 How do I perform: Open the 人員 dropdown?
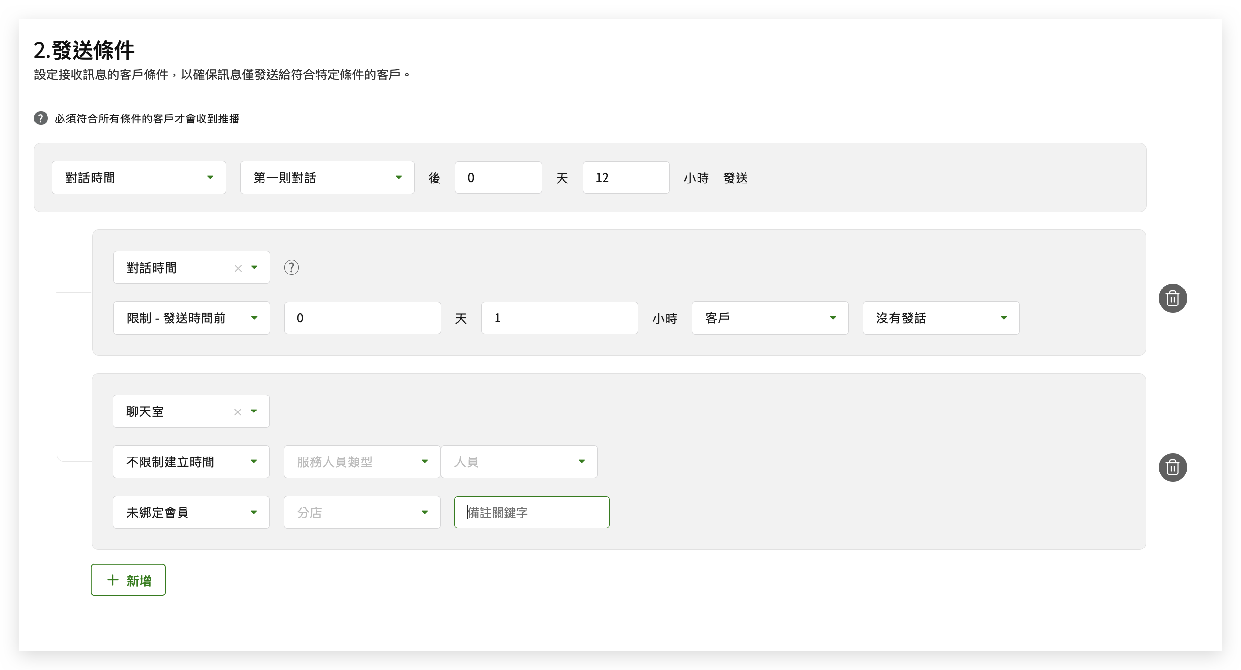[x=519, y=462]
